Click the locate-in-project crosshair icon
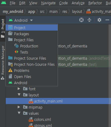The image size is (111, 127). (81, 20)
